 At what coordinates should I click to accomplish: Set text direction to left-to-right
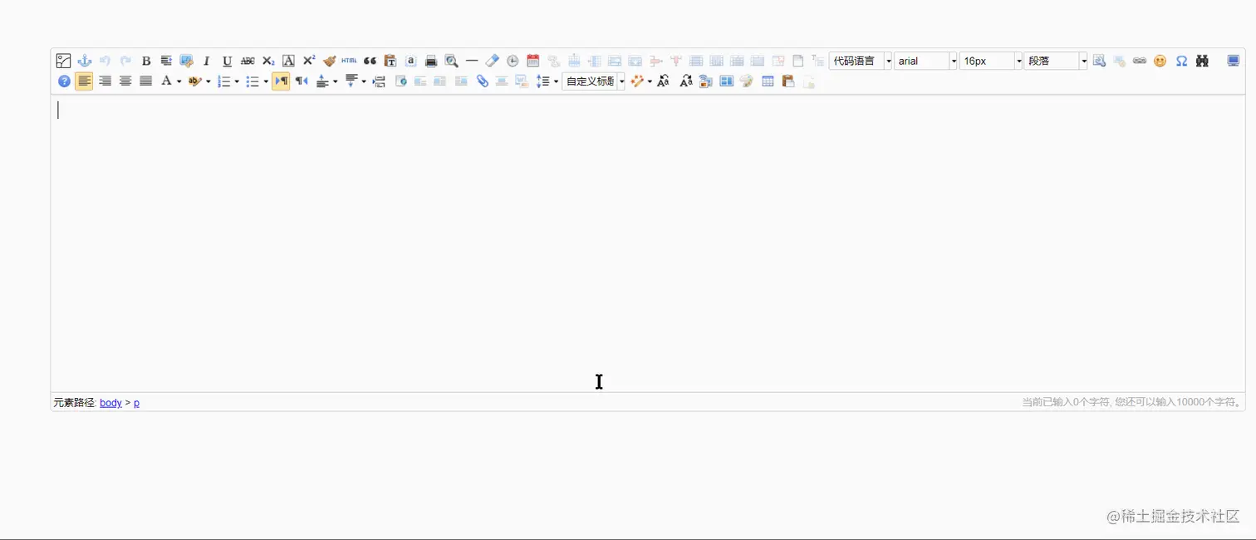tap(281, 81)
